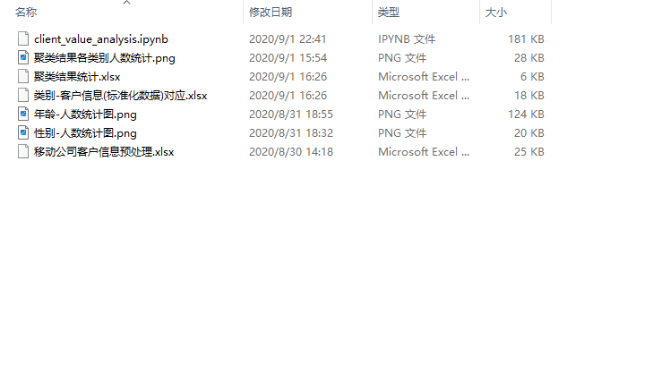Sort files by 名称 column header
This screenshot has width=653, height=382.
[27, 13]
